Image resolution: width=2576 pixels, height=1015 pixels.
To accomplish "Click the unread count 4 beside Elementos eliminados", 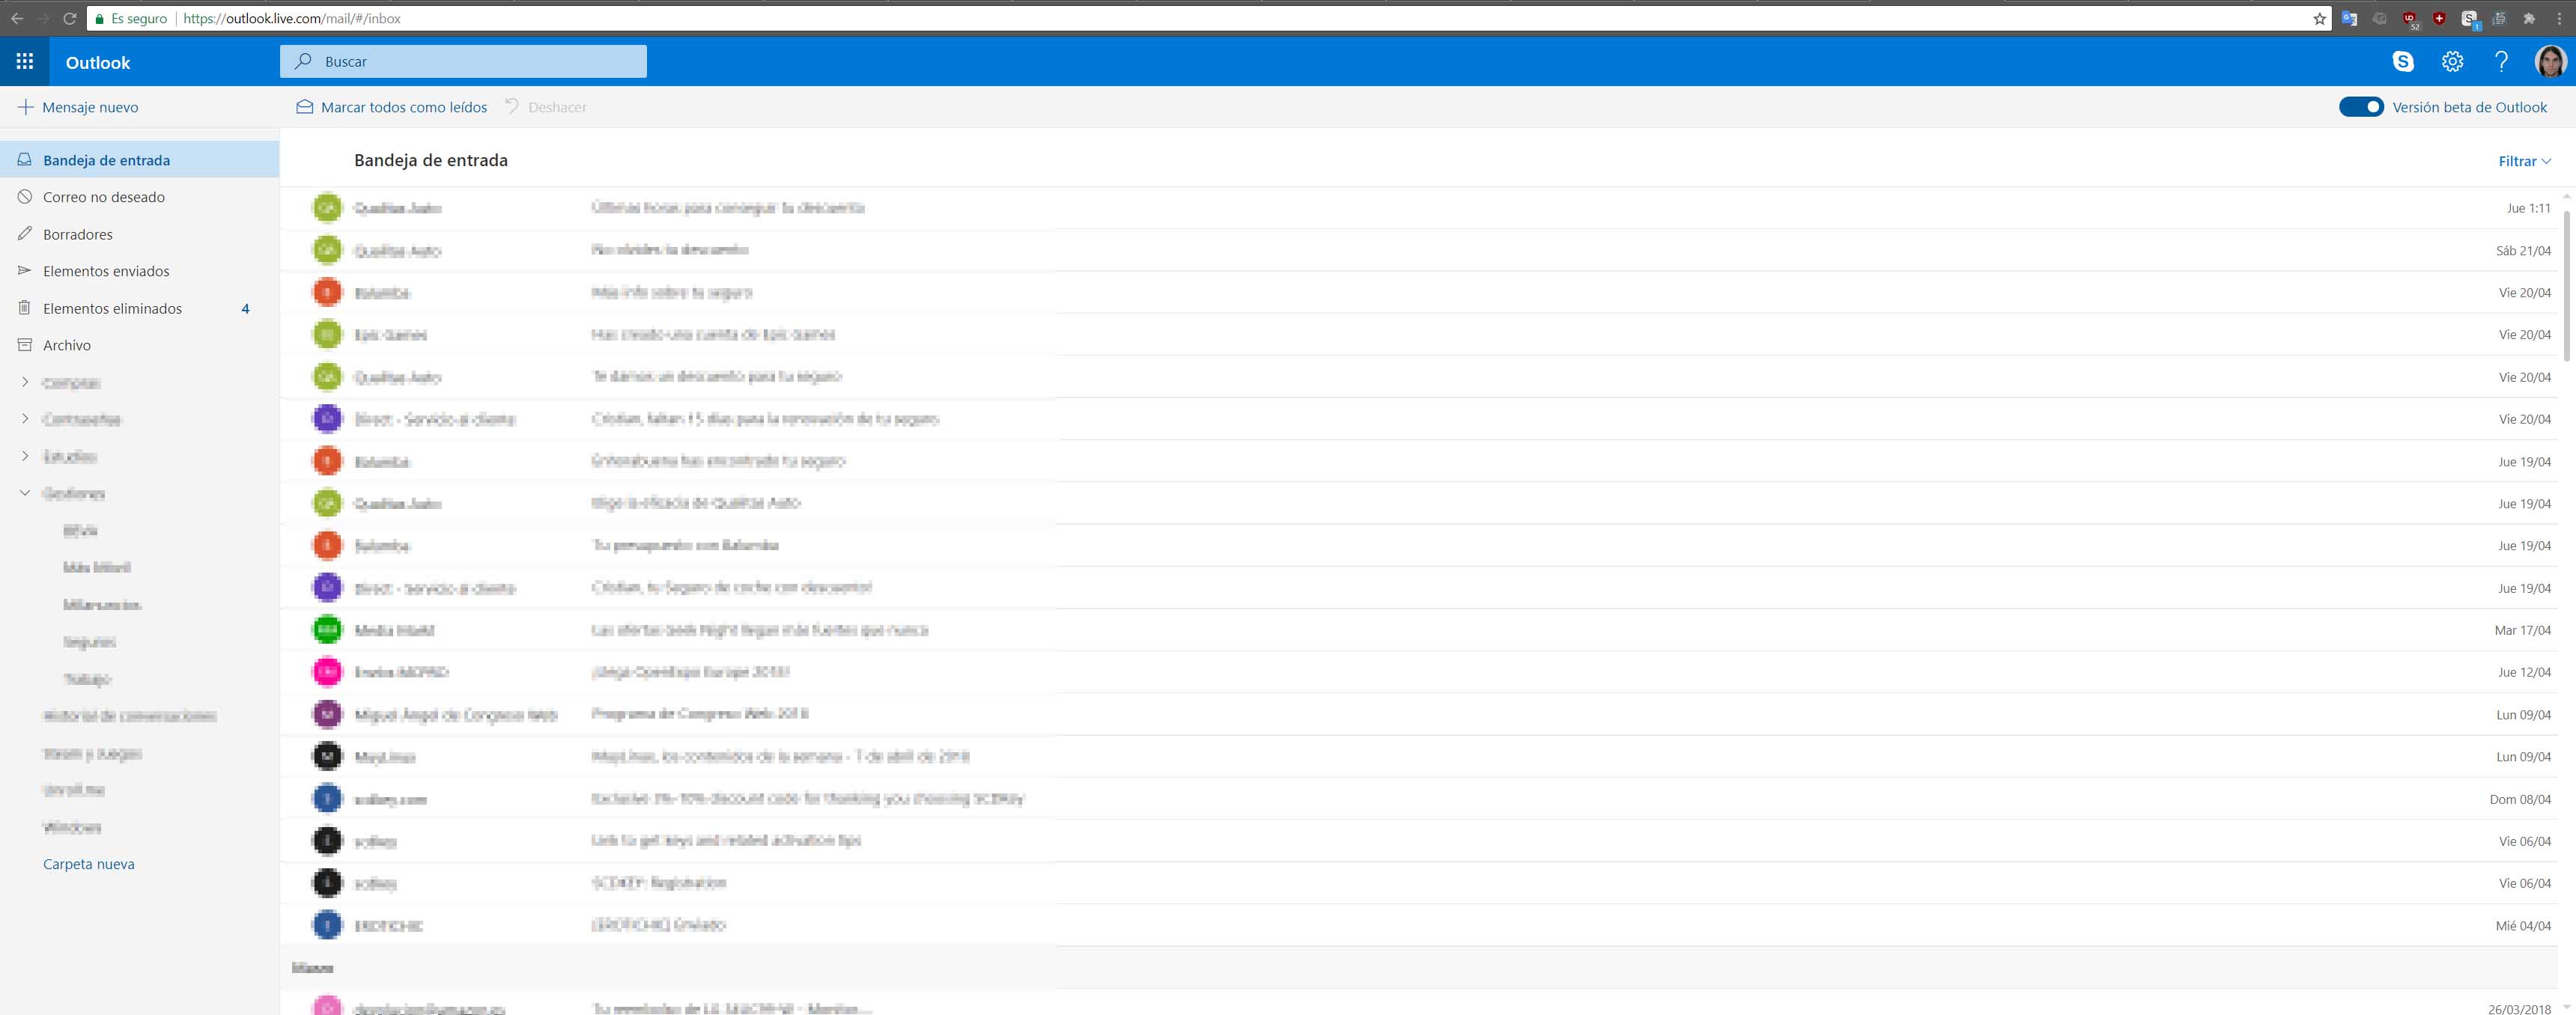I will 245,308.
